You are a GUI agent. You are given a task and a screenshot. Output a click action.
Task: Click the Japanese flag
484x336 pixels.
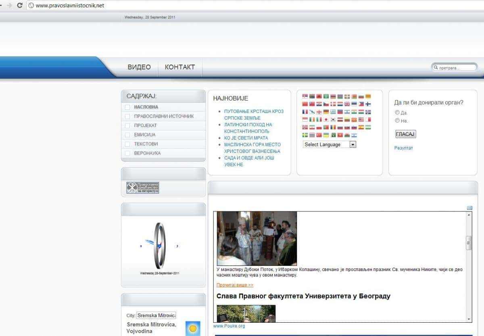[326, 119]
